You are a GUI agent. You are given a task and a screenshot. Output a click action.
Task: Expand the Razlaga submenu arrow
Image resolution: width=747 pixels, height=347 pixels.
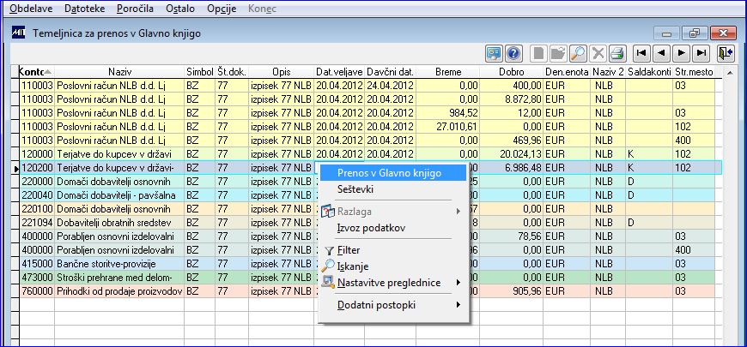tap(459, 212)
